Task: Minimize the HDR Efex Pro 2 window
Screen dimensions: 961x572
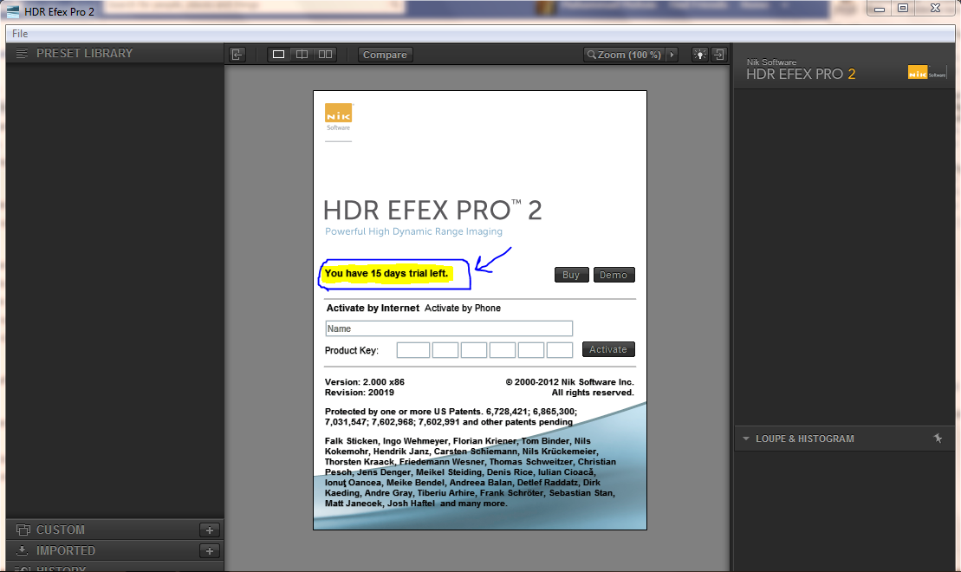Action: (x=880, y=8)
